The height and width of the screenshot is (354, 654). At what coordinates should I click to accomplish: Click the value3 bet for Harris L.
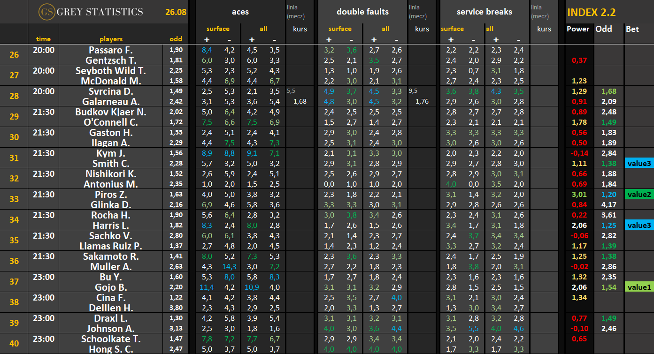click(639, 225)
